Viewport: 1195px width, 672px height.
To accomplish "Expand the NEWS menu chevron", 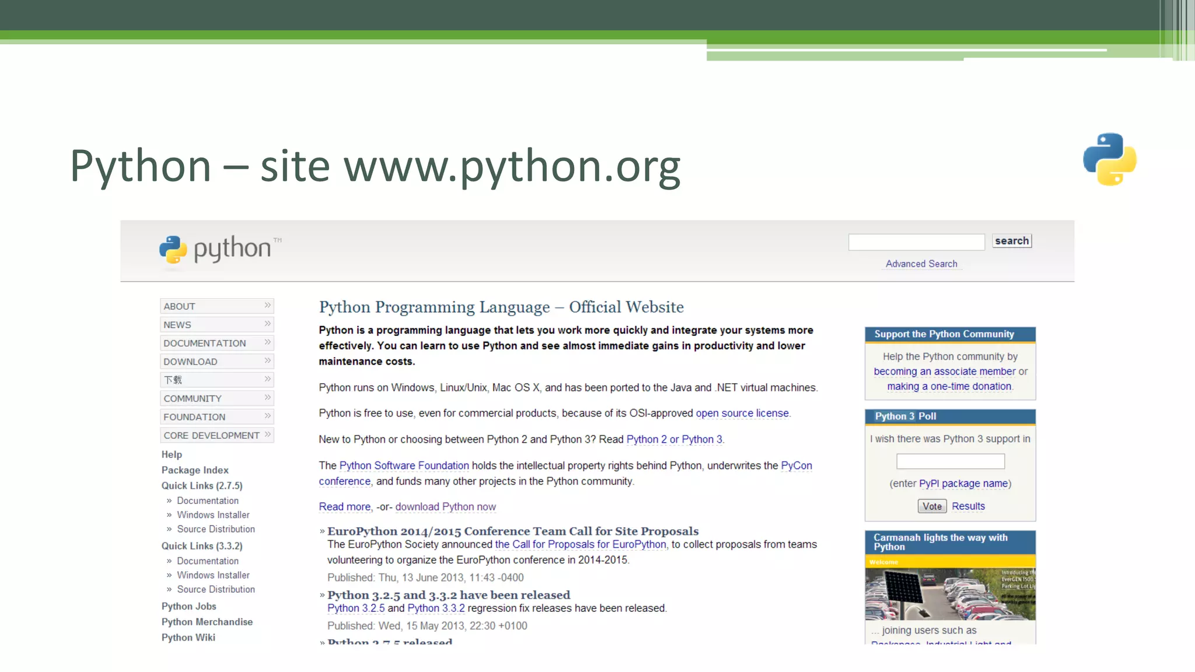I will tap(267, 324).
